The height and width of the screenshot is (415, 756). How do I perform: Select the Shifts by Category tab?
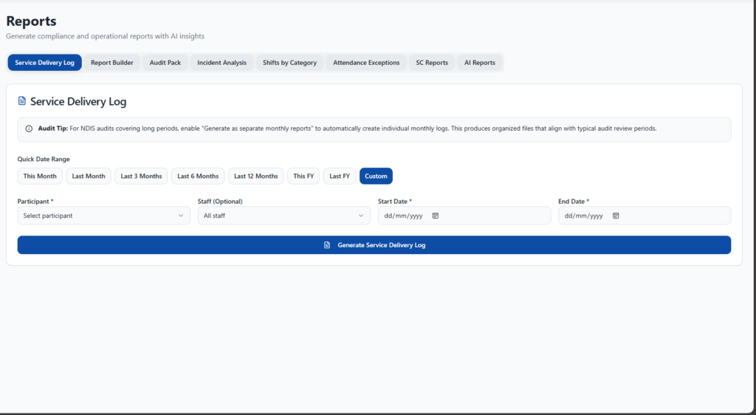click(x=289, y=63)
